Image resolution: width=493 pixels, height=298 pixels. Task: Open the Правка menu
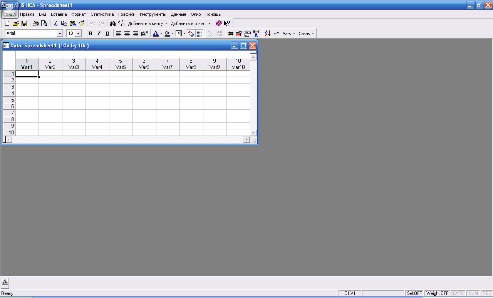click(x=27, y=14)
